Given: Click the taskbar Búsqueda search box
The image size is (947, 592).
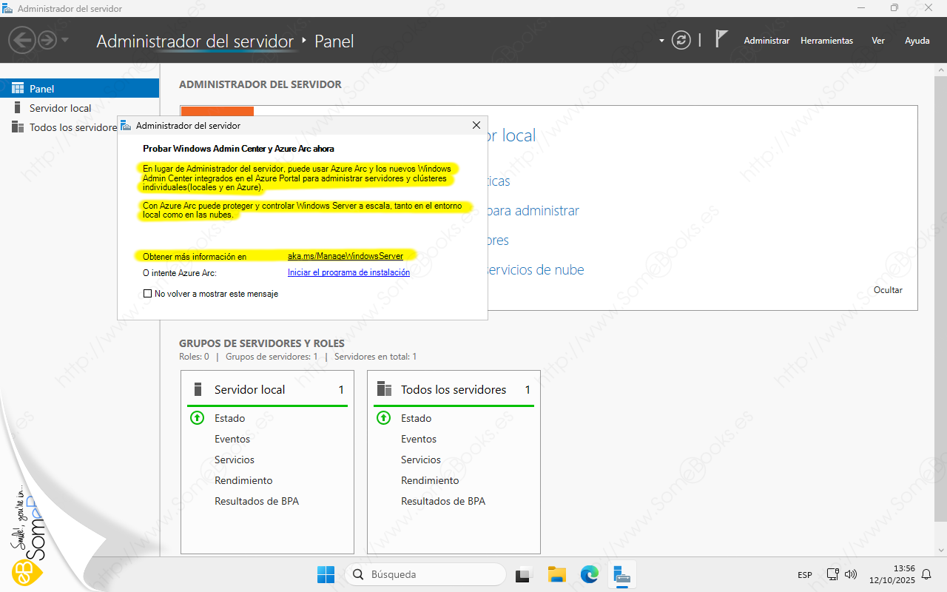Looking at the screenshot, I should pyautogui.click(x=427, y=574).
